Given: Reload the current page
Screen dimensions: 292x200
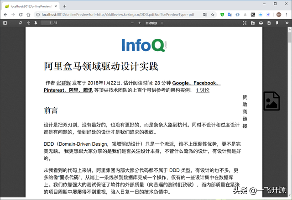Looking at the screenshot, I should [x=21, y=15].
